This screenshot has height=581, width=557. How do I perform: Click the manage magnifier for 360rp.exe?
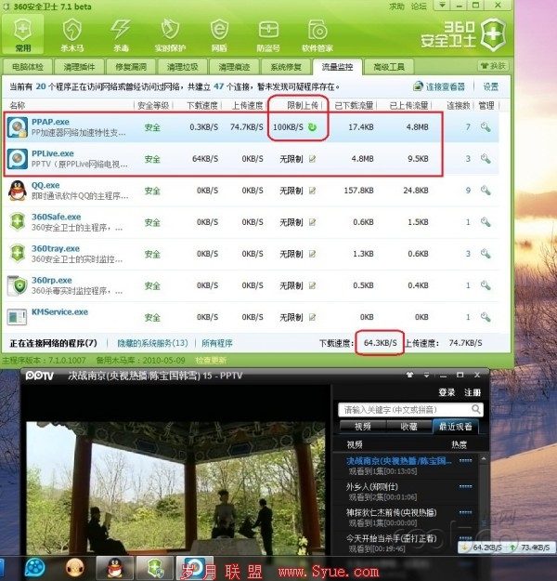coord(486,285)
